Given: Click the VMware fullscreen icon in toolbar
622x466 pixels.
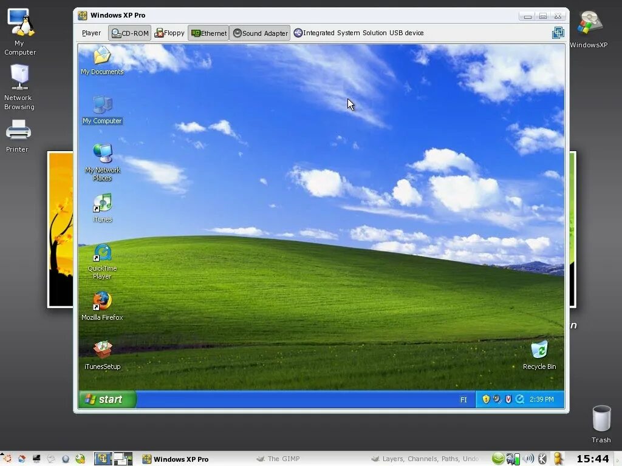Looking at the screenshot, I should tap(558, 33).
